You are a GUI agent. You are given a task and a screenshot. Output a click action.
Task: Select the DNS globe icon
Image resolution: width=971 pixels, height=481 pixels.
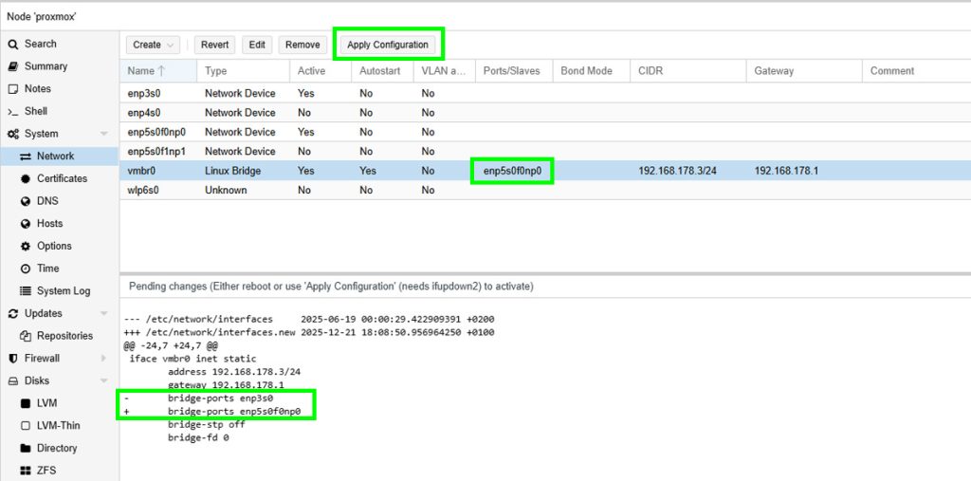27,201
